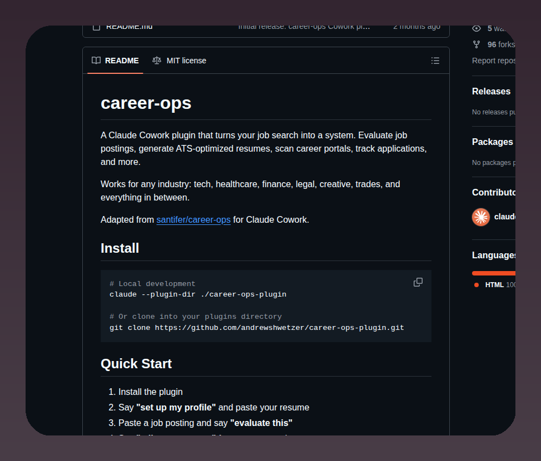Open the claude contributor avatar

point(480,217)
